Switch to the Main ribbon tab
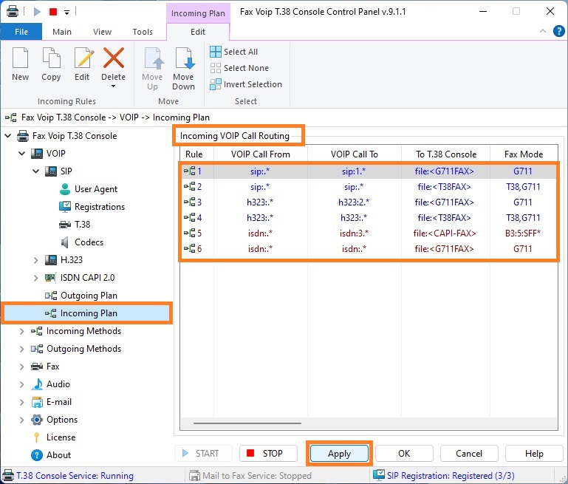The height and width of the screenshot is (484, 568). tap(62, 32)
